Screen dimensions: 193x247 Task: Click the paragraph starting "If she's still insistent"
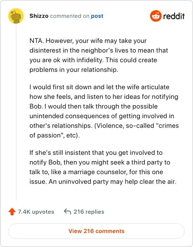coord(103,167)
